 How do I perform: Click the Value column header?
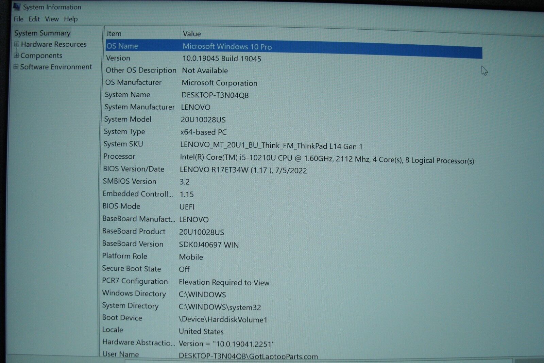(192, 34)
